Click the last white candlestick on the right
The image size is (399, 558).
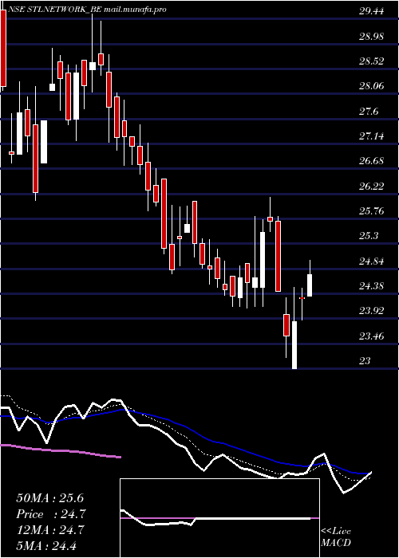pyautogui.click(x=310, y=285)
